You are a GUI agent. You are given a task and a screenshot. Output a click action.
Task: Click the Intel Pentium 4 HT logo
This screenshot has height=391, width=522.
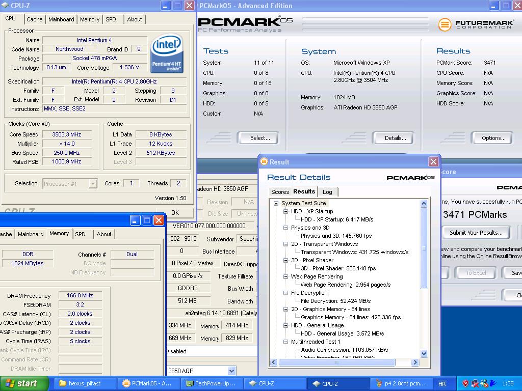[x=166, y=53]
